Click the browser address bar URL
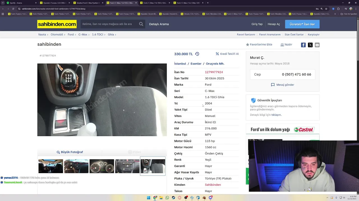The height and width of the screenshot is (201, 359). 54,9
